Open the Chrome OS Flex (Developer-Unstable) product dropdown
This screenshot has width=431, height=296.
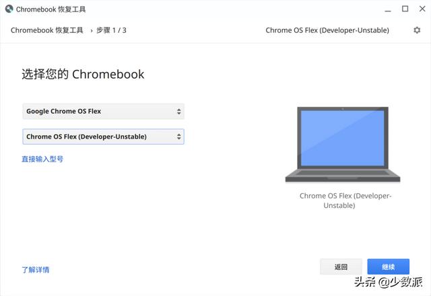103,137
